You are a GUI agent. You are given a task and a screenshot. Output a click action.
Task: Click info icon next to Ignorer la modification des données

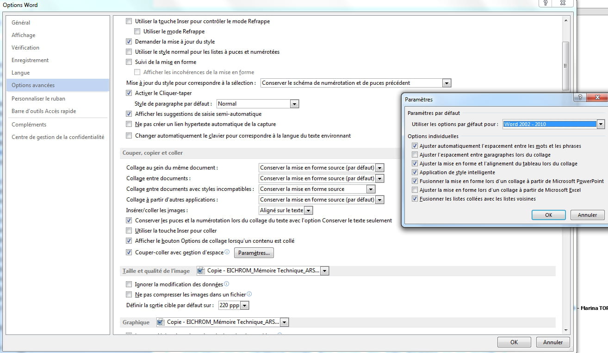pyautogui.click(x=226, y=284)
